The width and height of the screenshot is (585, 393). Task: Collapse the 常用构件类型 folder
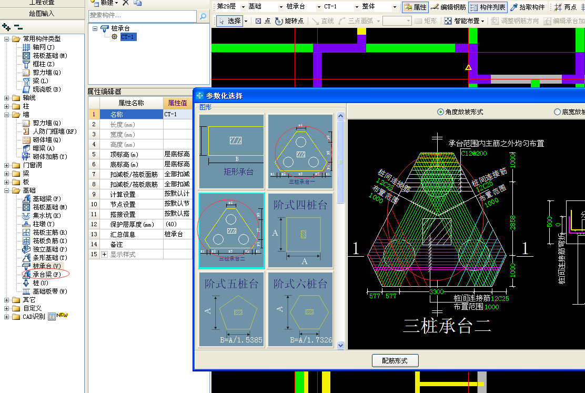tap(6, 39)
